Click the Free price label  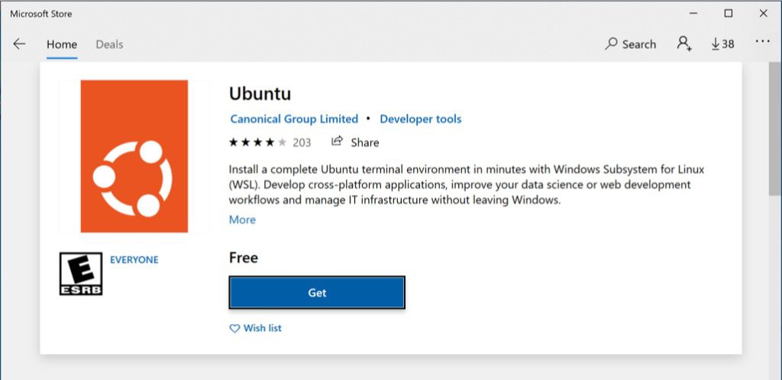[244, 258]
